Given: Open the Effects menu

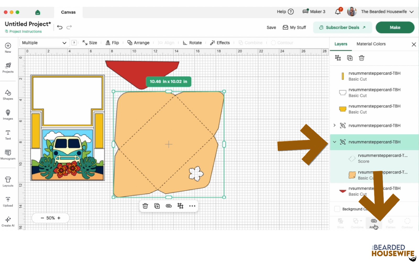Looking at the screenshot, I should click(x=220, y=43).
